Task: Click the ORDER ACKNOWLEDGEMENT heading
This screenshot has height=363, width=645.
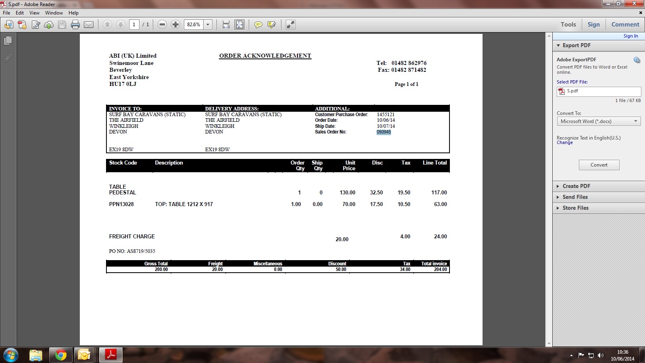Action: pos(265,56)
